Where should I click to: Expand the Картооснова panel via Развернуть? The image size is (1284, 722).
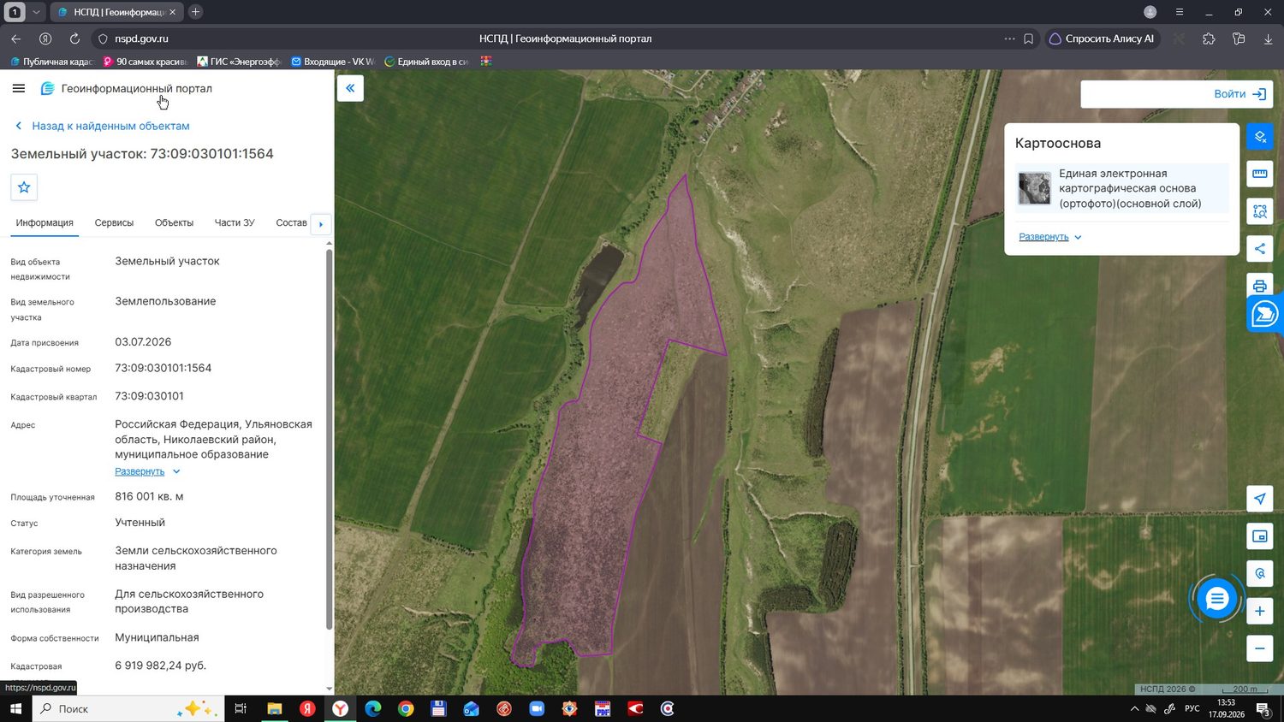(x=1050, y=237)
